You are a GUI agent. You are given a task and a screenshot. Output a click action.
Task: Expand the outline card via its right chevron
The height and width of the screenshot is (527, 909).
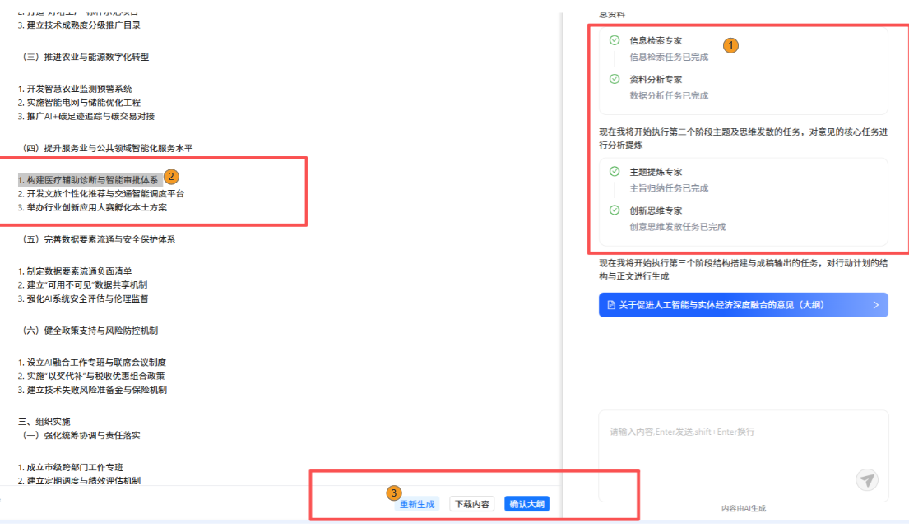(876, 305)
